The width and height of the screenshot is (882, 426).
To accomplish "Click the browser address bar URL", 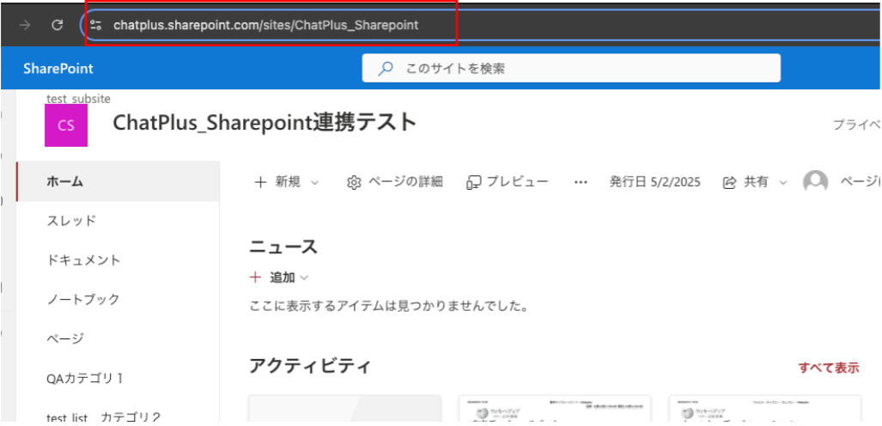I will coord(266,25).
